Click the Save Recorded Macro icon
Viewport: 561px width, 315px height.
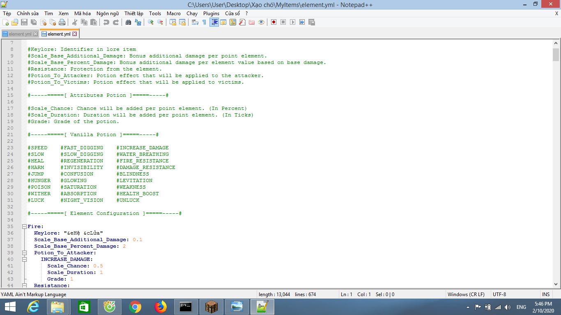pos(312,22)
